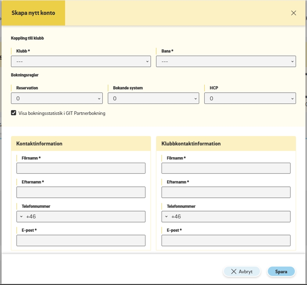Click E-post field under Kontaktinformation
The height and width of the screenshot is (285, 307).
81,240
